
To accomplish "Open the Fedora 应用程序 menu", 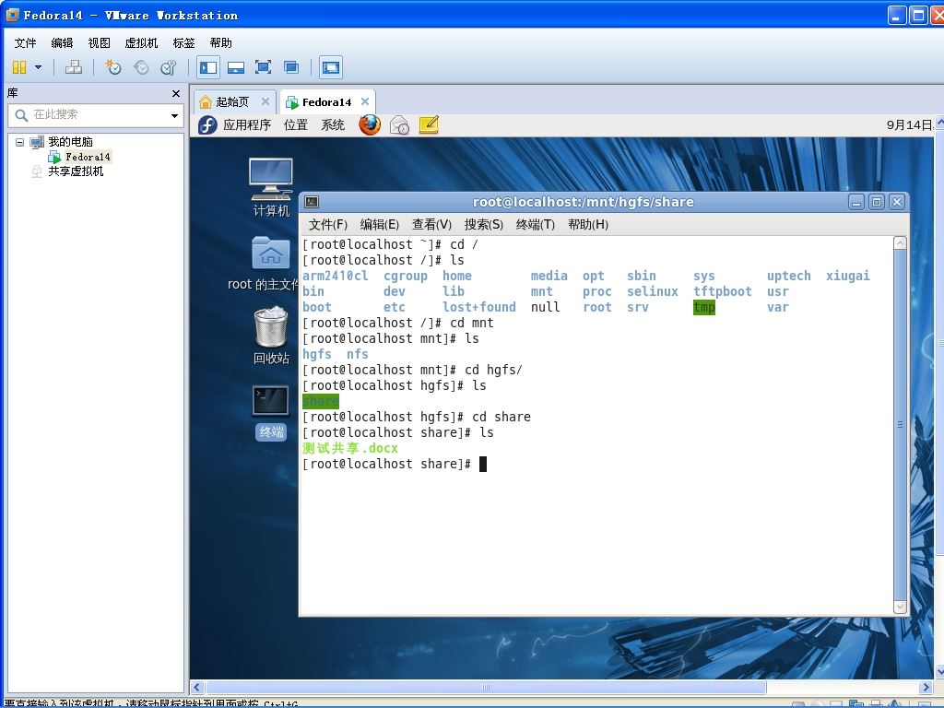I will tap(247, 124).
